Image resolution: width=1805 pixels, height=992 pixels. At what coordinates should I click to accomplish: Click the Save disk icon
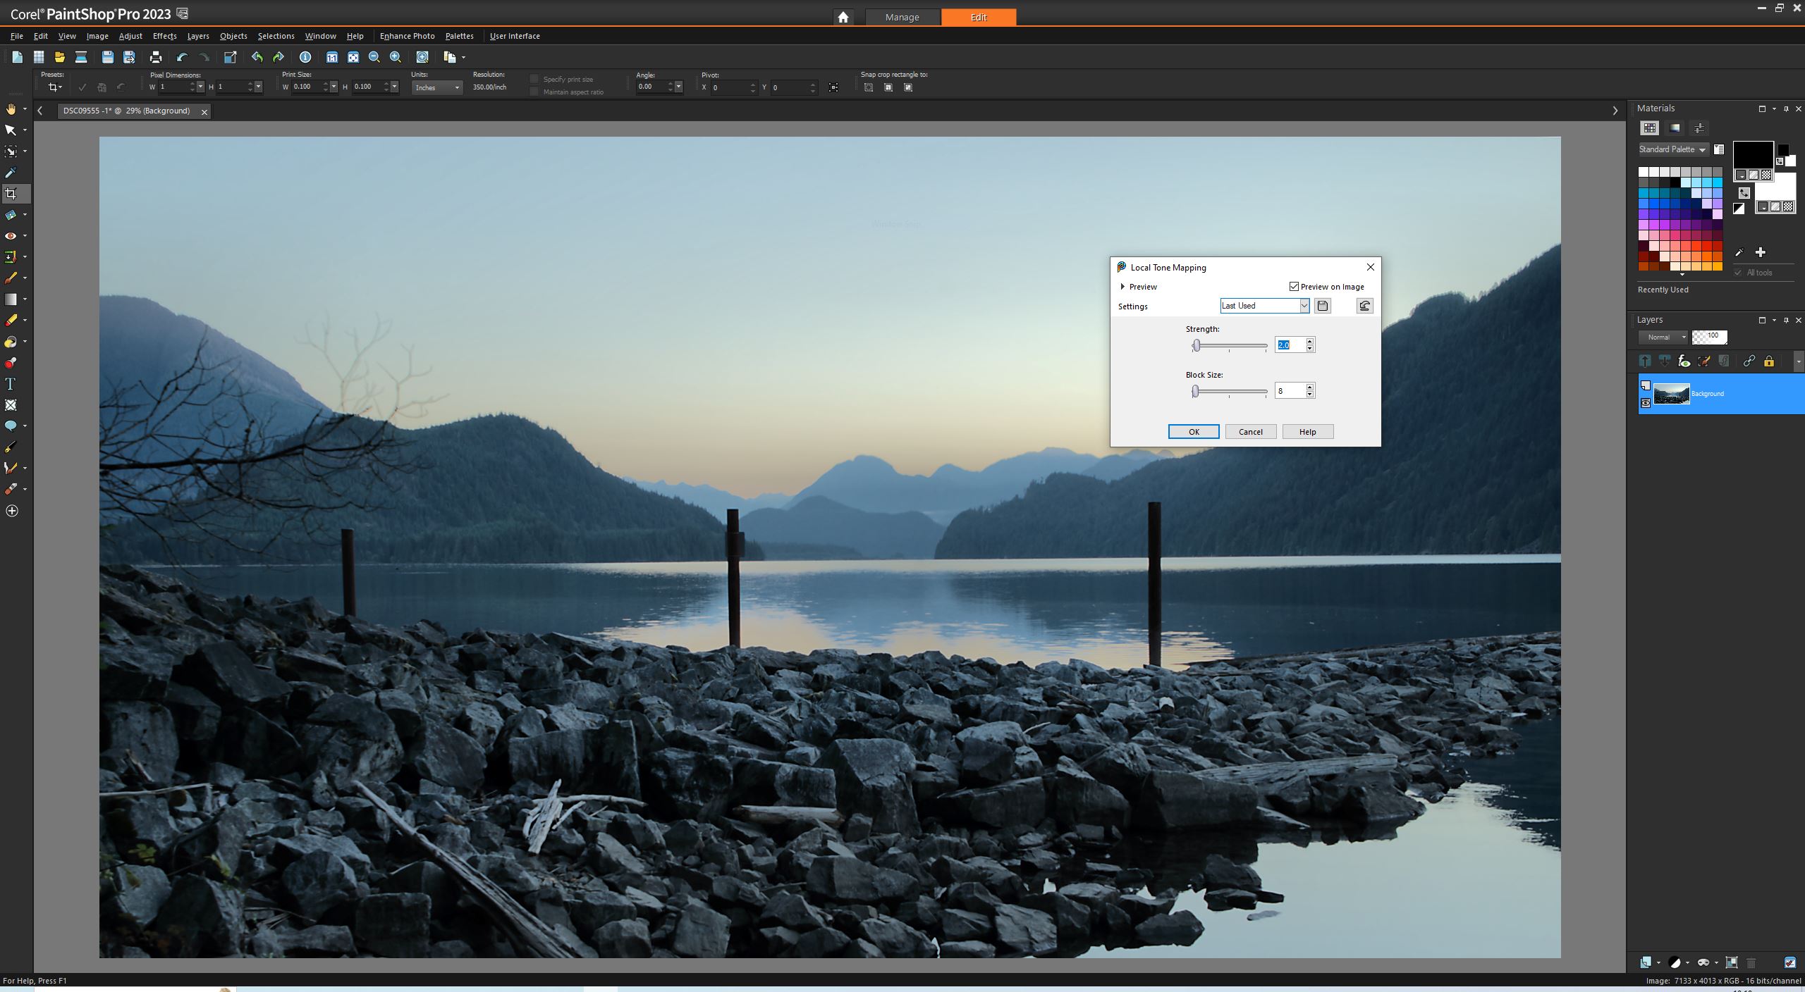click(x=107, y=57)
